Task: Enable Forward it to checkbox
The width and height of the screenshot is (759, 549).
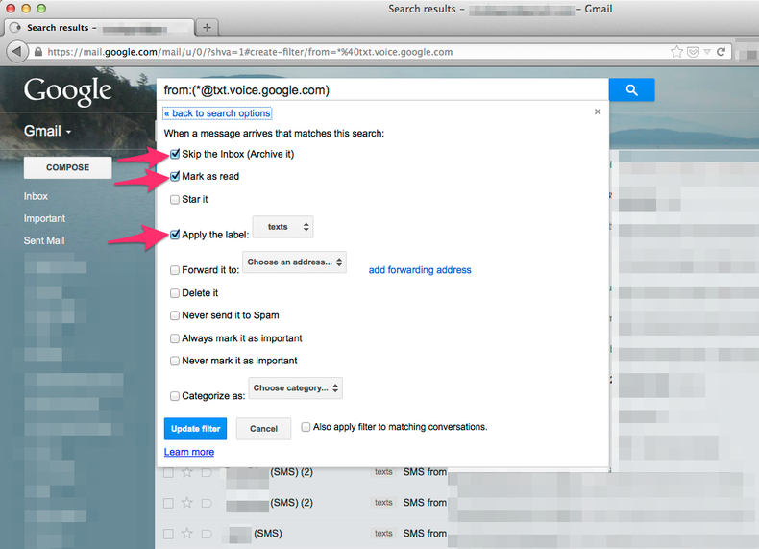Action: click(175, 270)
